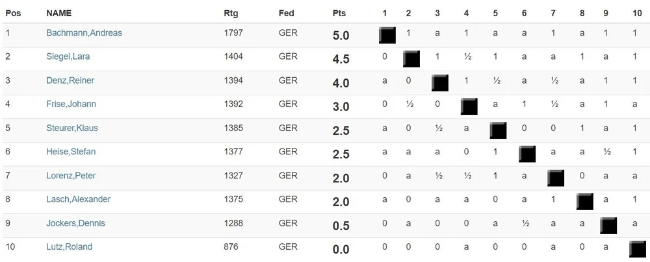Viewport: 650px width, 262px height.
Task: Open Siegel,Lara player link
Action: tap(68, 56)
